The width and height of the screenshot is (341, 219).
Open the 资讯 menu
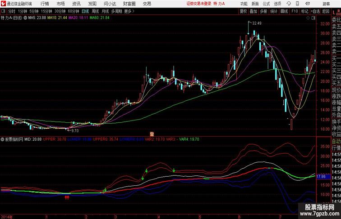click(76, 4)
